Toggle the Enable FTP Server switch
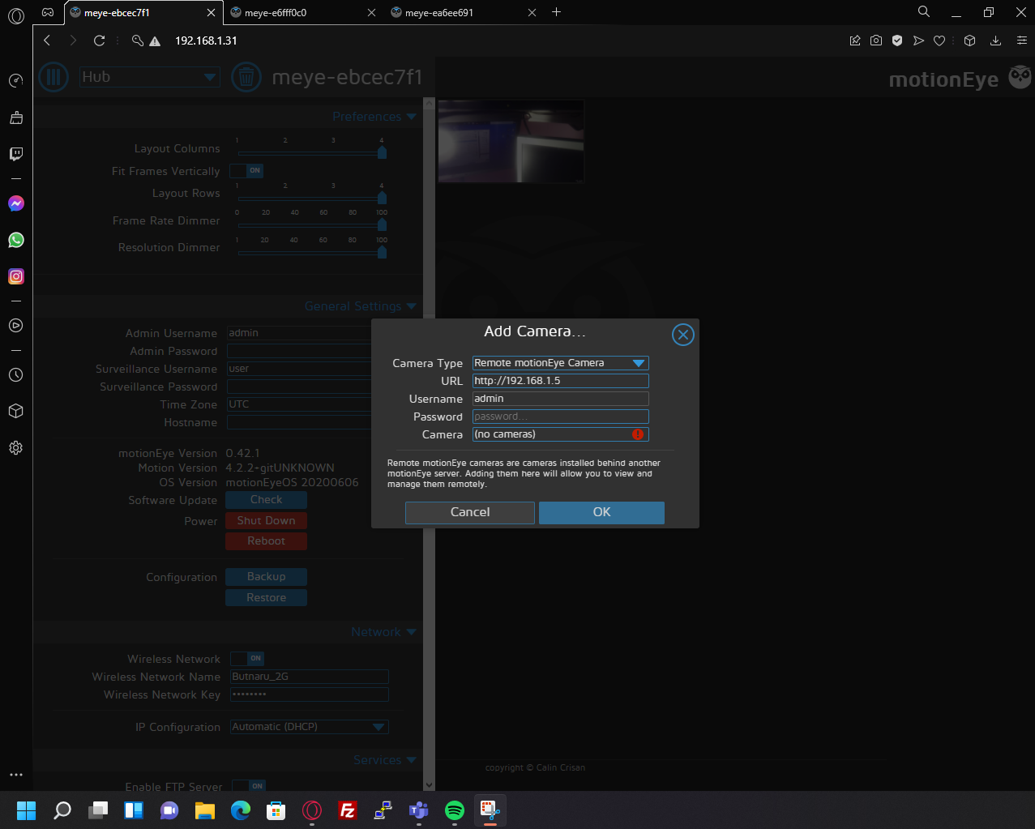 pyautogui.click(x=246, y=785)
